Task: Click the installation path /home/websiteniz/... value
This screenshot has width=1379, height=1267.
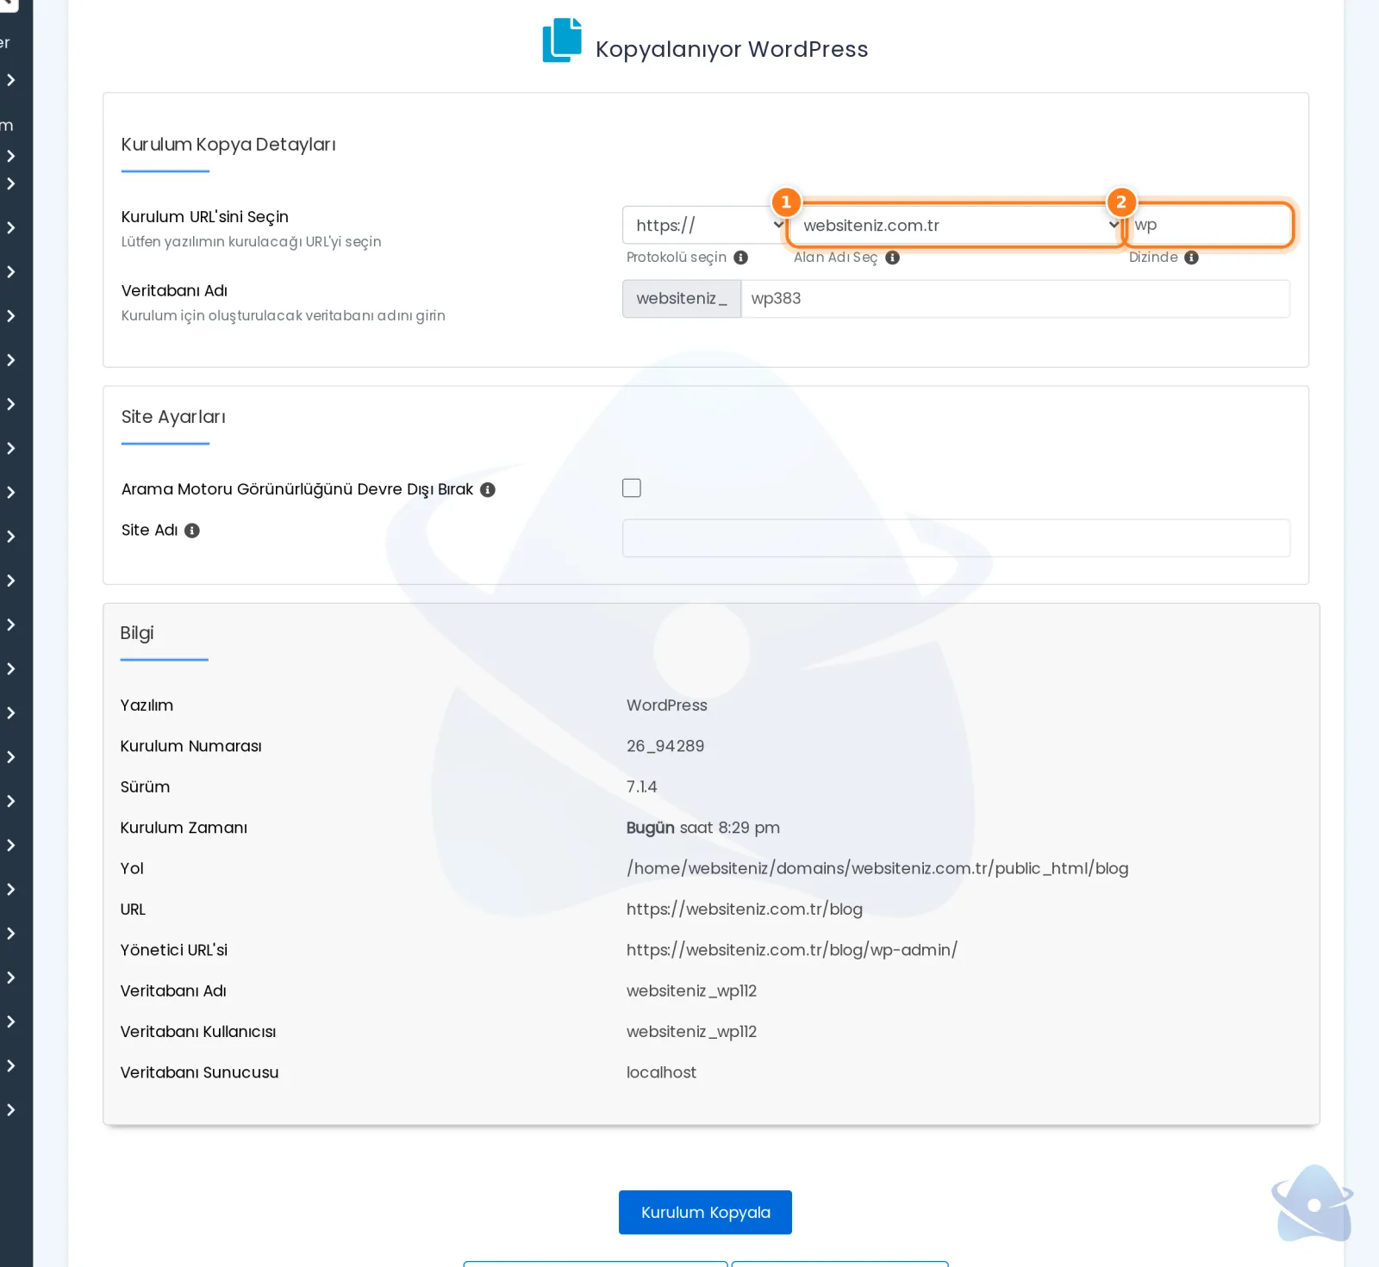Action: pyautogui.click(x=877, y=868)
